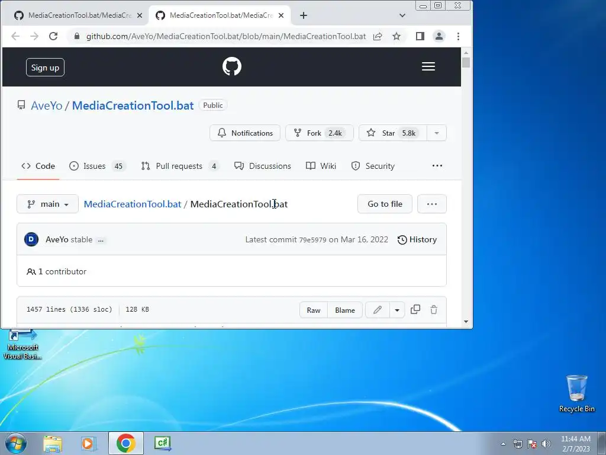Click the Go to file button

385,204
